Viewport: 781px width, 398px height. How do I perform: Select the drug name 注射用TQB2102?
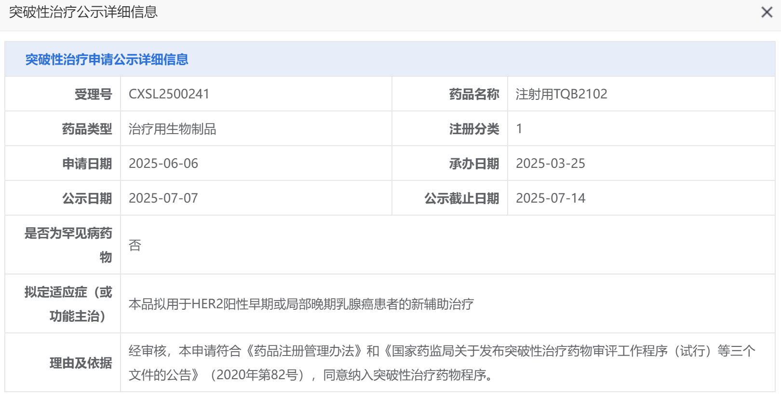coord(561,94)
